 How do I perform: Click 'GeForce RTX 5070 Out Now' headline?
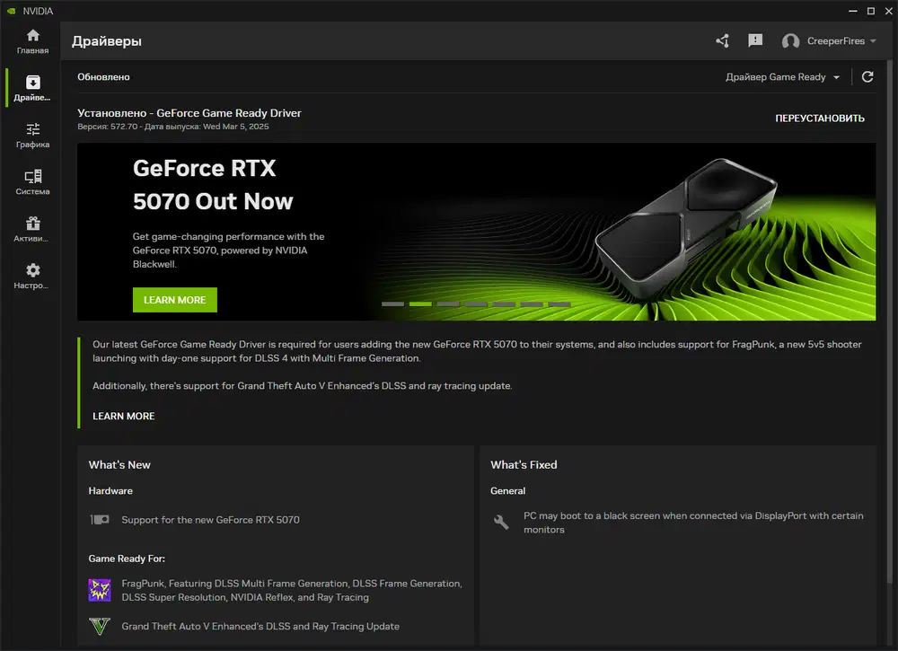click(213, 185)
